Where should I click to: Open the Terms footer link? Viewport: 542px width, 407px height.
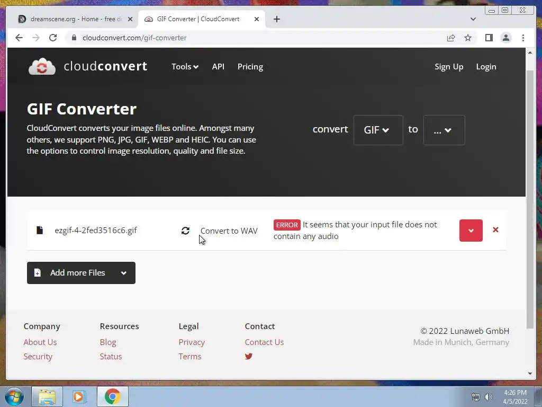pos(190,357)
